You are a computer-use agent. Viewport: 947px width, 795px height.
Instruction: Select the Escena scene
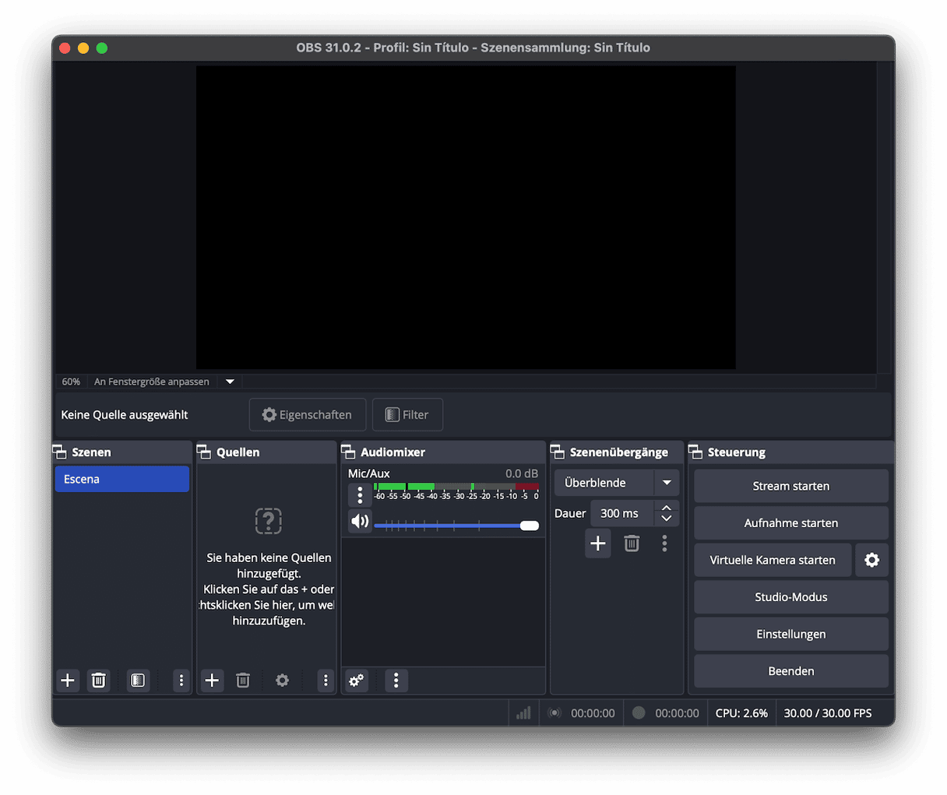[x=121, y=480]
